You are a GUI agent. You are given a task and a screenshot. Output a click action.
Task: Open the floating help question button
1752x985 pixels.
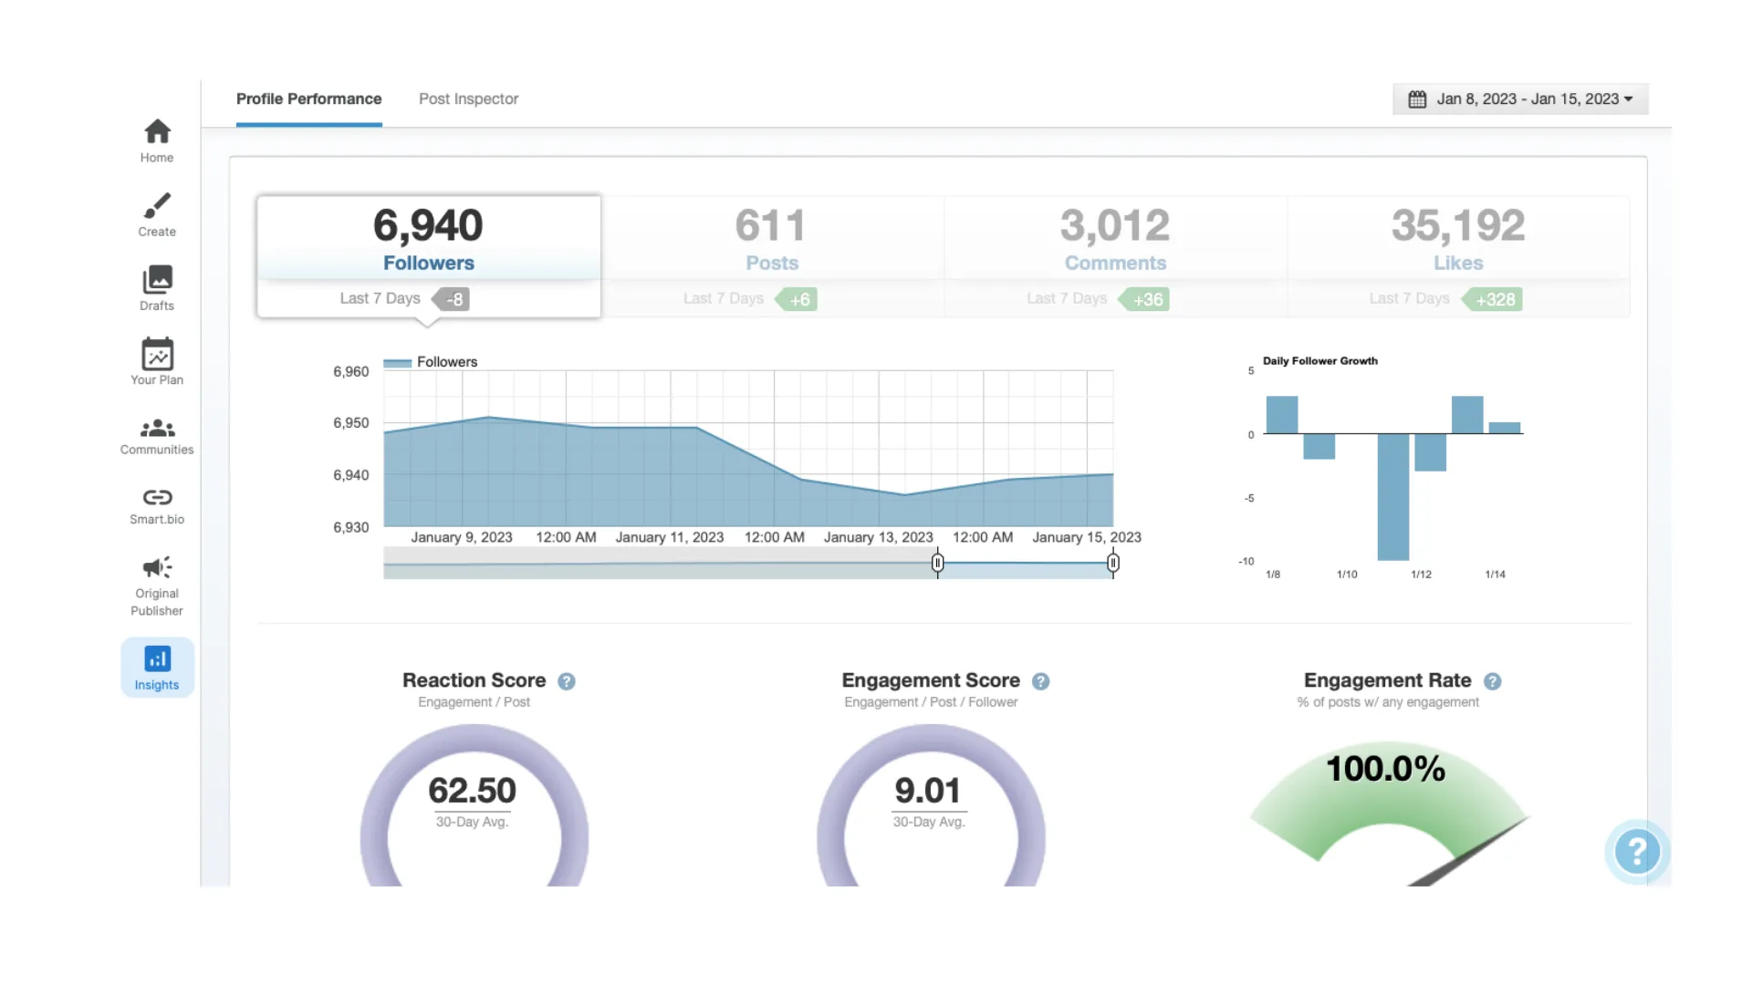pyautogui.click(x=1637, y=852)
